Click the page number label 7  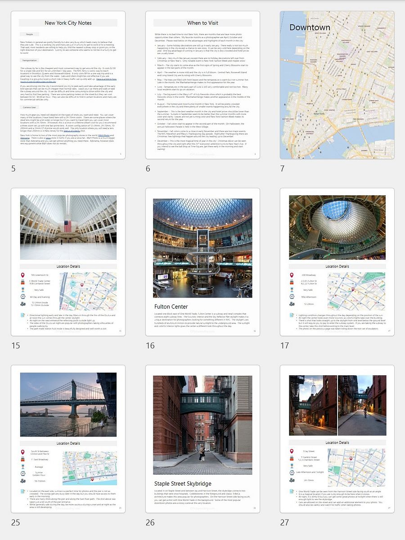click(x=282, y=169)
